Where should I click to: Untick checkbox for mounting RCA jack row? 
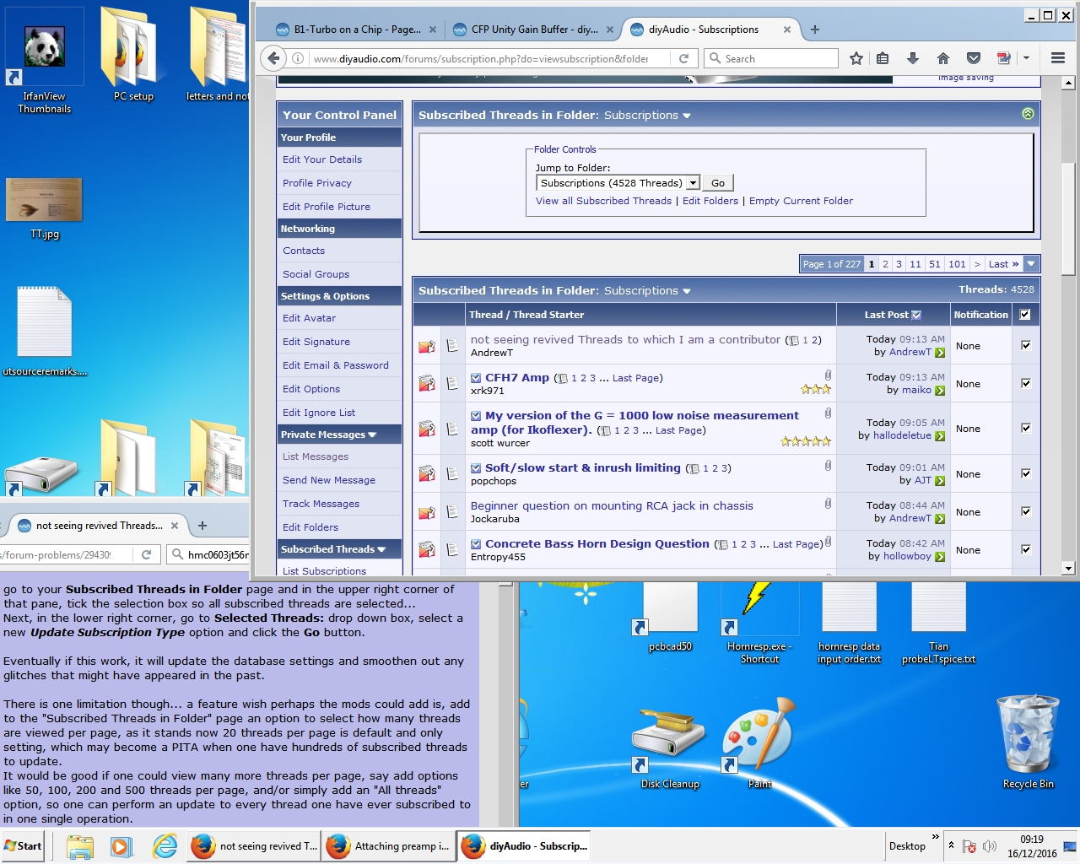(x=1026, y=511)
